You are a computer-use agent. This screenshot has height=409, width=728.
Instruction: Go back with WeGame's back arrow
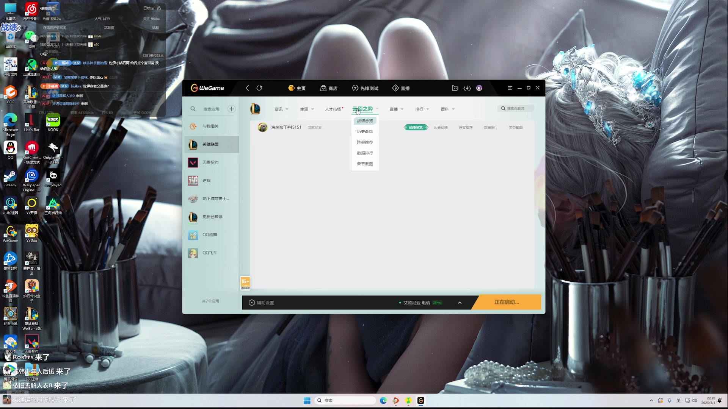[247, 88]
